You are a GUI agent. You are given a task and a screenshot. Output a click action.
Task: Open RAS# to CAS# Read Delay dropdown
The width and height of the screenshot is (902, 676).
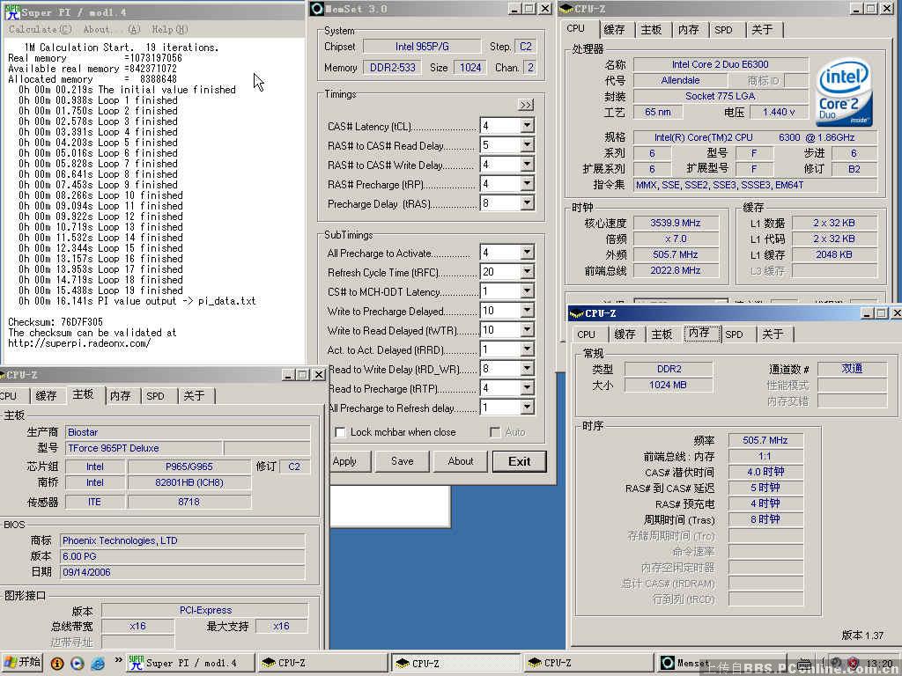click(x=527, y=145)
